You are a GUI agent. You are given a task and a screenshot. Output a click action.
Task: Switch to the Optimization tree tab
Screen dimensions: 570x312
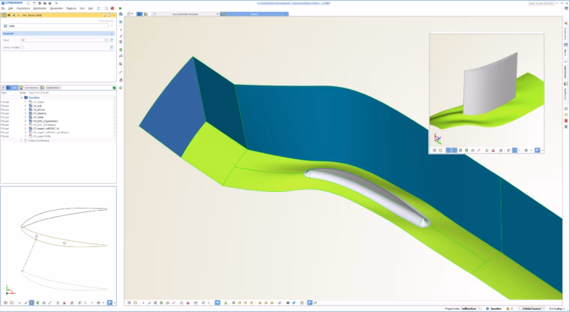click(50, 88)
